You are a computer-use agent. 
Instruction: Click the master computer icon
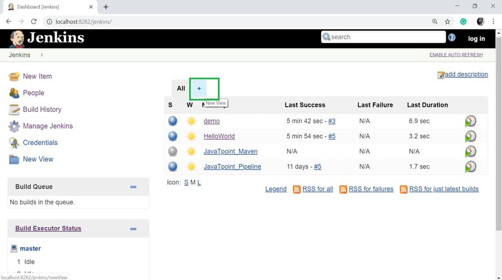(14, 249)
